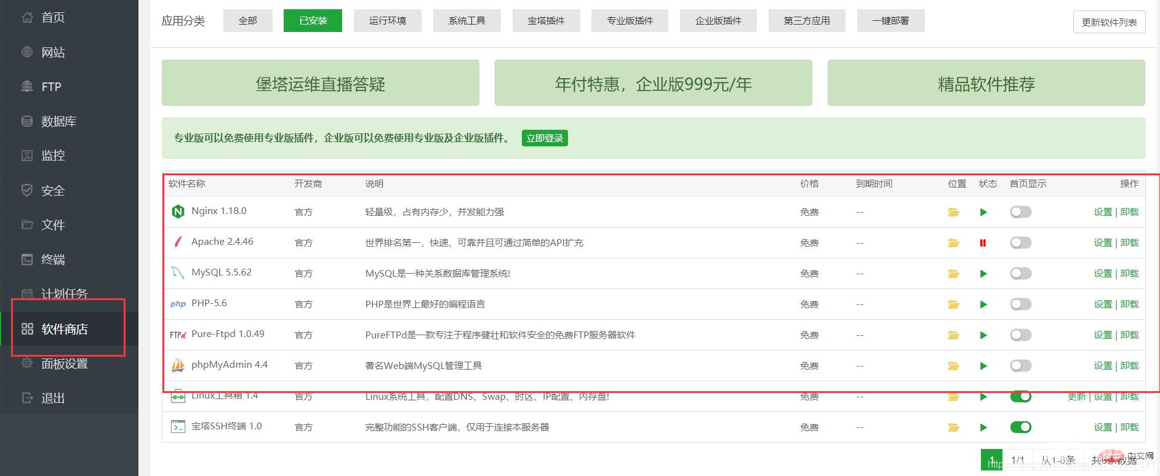Click the 立即登录 button
Image resolution: width=1160 pixels, height=476 pixels.
(x=545, y=138)
